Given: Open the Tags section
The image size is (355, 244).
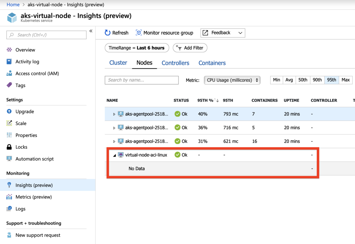Looking at the screenshot, I should click(20, 85).
